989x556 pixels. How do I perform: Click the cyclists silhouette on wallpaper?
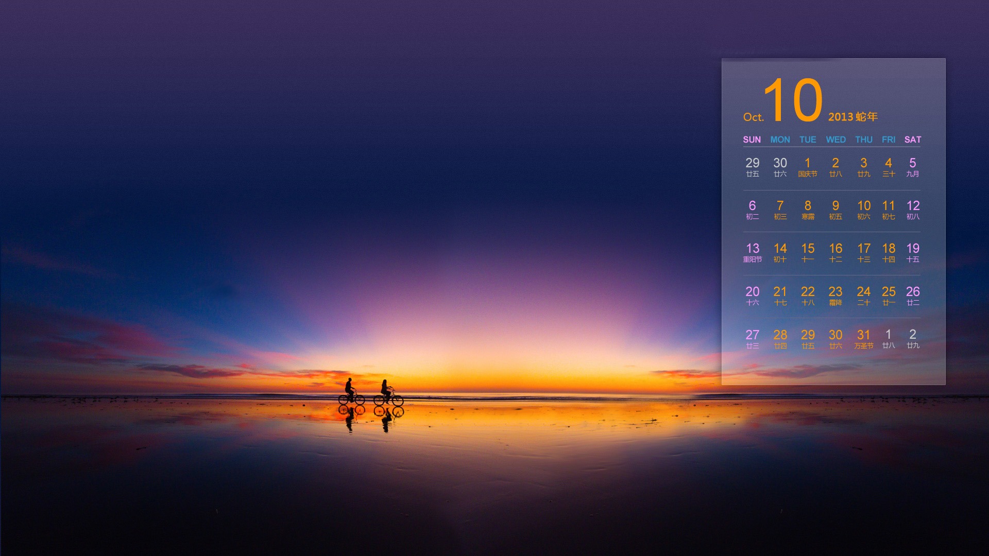tap(370, 393)
